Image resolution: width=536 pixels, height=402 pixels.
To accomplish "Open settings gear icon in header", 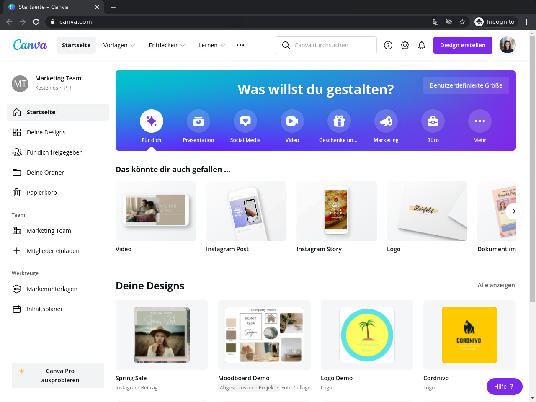I will coord(405,45).
